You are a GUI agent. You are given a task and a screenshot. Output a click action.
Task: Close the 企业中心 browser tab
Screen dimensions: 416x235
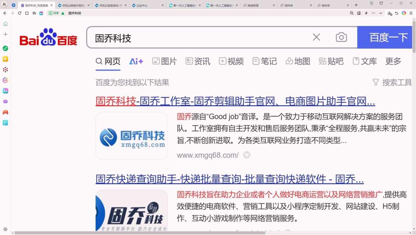click(163, 5)
